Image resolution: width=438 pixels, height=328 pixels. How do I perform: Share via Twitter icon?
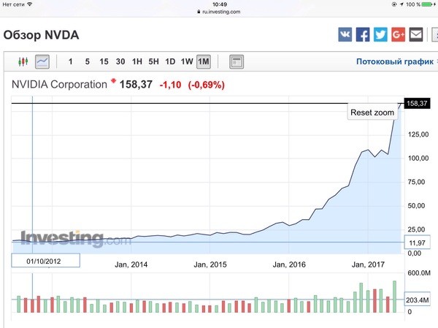(380, 34)
